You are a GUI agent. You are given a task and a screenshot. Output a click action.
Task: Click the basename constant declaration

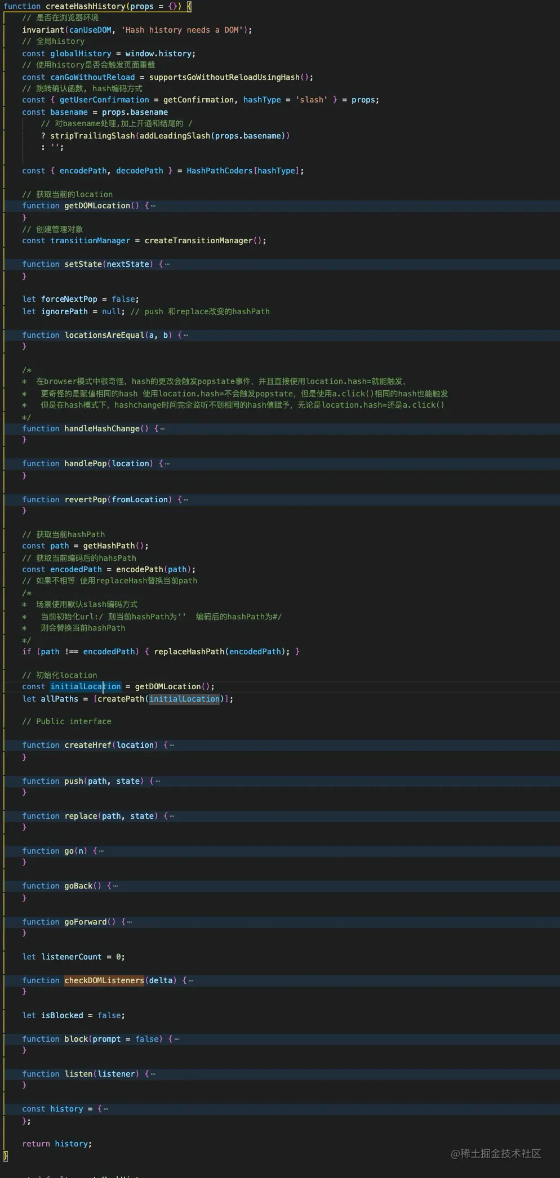pos(69,112)
